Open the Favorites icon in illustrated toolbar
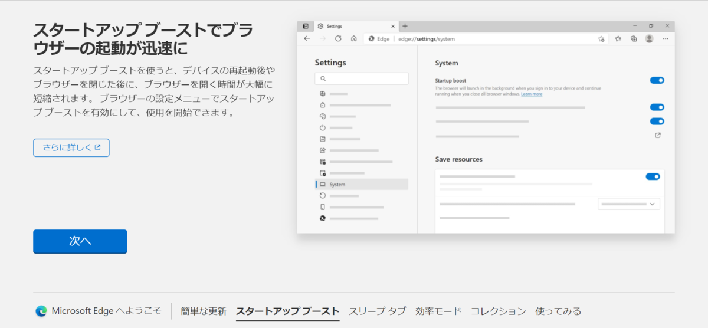This screenshot has width=708, height=328. (x=618, y=38)
